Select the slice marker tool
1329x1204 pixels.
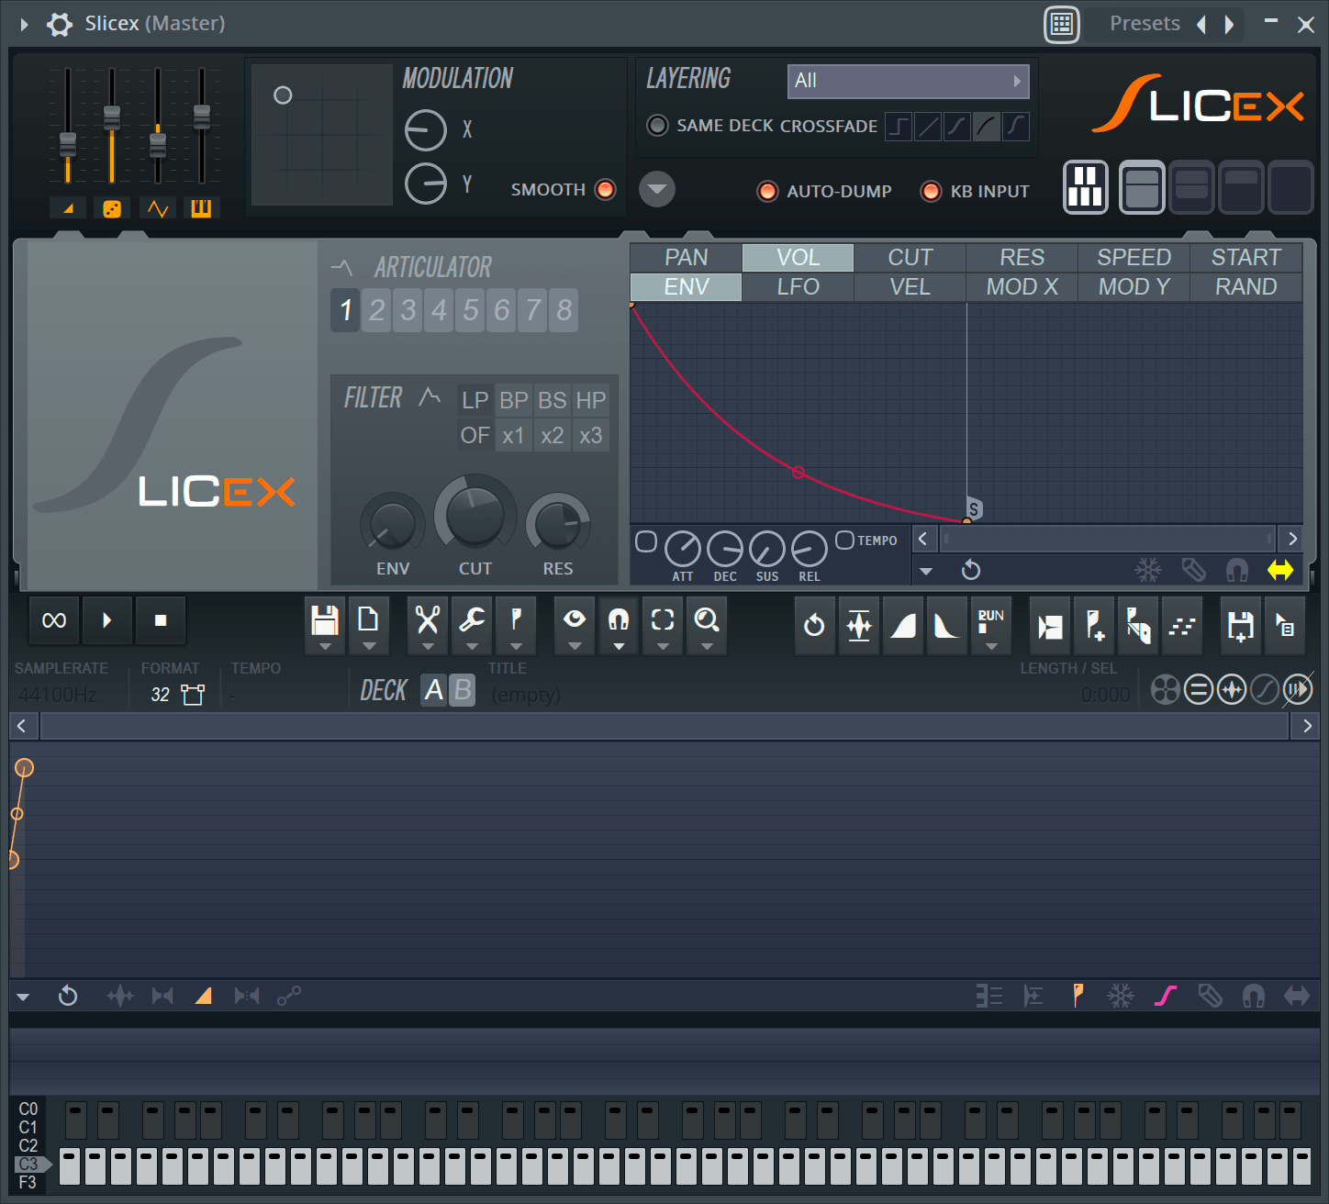(x=516, y=619)
